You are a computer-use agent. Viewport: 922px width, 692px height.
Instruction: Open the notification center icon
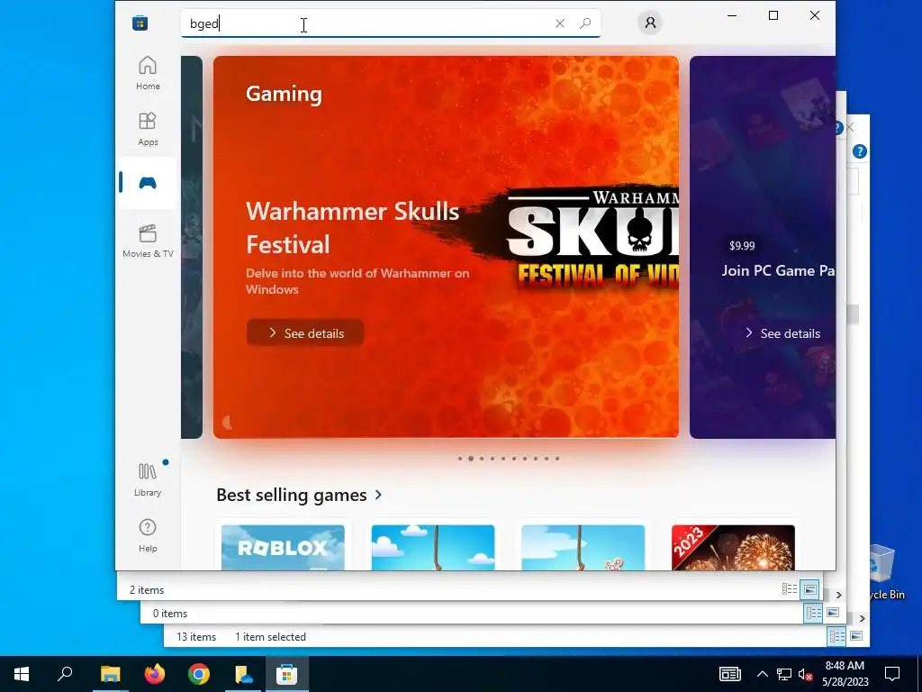(x=892, y=674)
